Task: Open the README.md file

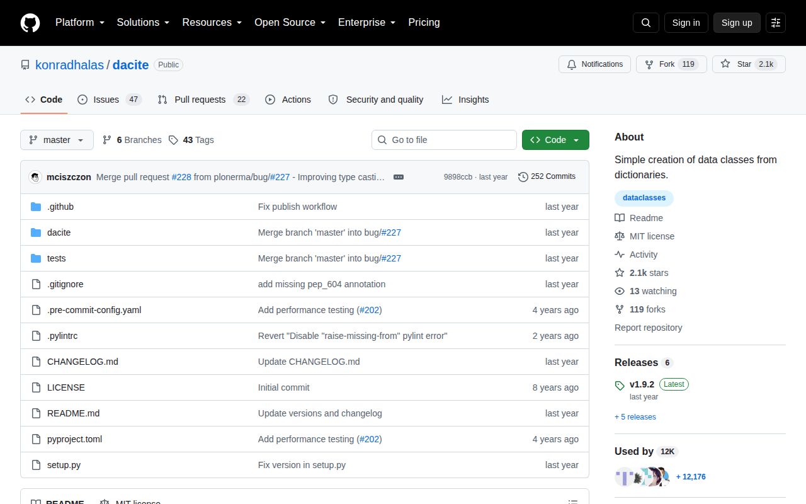Action: coord(73,413)
